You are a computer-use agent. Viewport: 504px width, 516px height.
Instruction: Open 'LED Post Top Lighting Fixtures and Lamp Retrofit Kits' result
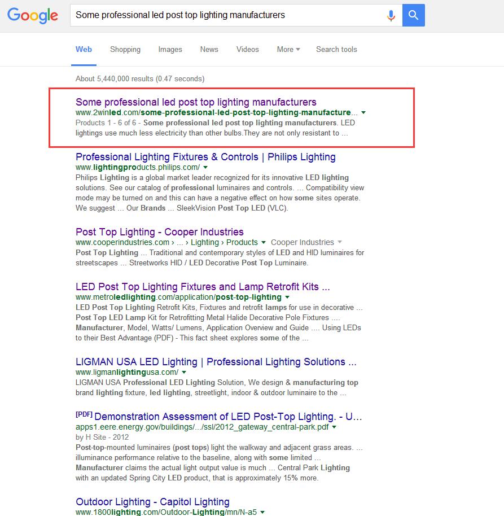[203, 287]
